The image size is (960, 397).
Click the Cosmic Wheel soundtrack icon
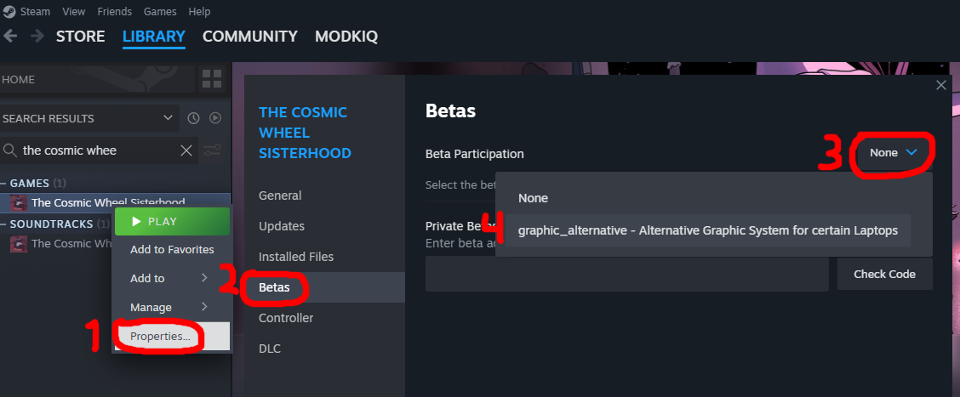pyautogui.click(x=18, y=244)
